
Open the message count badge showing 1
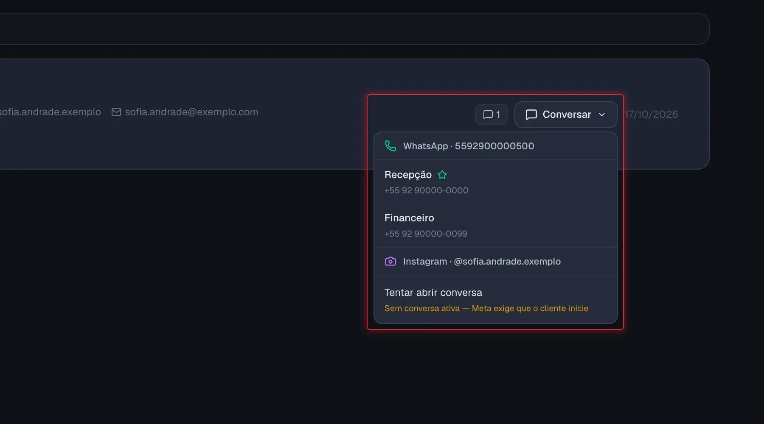point(492,114)
